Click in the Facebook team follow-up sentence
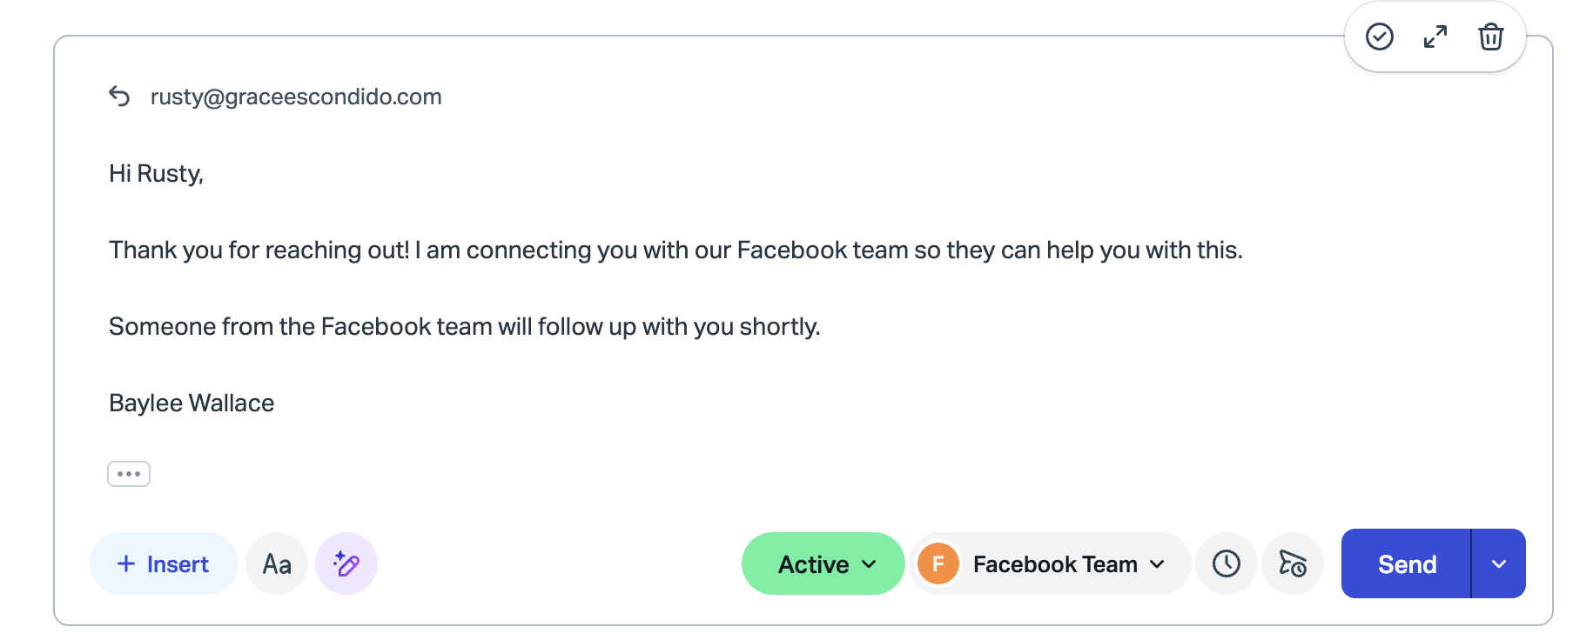The image size is (1593, 640). [465, 327]
